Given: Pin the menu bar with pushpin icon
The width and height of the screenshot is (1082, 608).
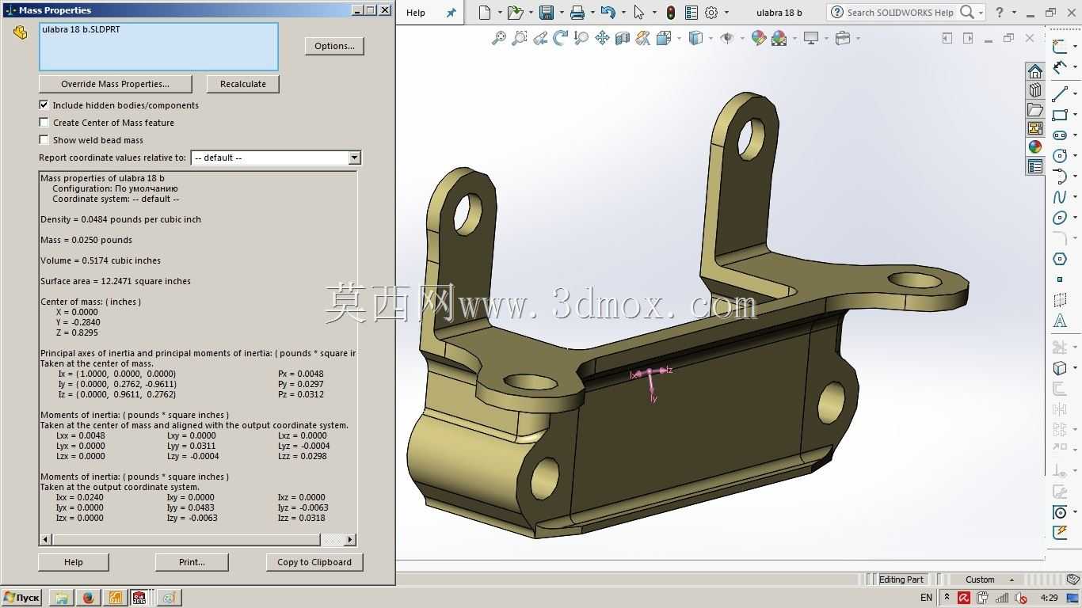Looking at the screenshot, I should point(451,13).
